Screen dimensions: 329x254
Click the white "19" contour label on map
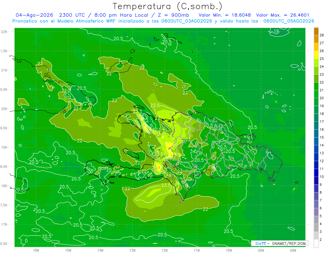pos(276,31)
